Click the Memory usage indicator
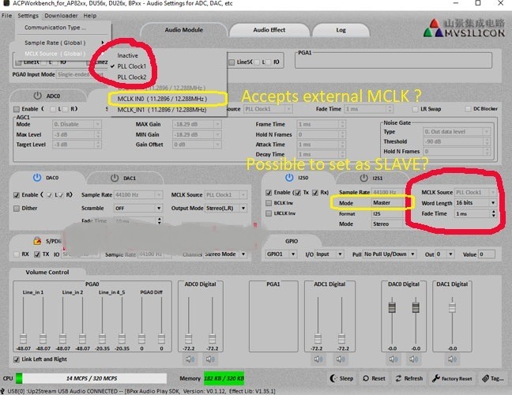This screenshot has width=512, height=395. tap(224, 378)
